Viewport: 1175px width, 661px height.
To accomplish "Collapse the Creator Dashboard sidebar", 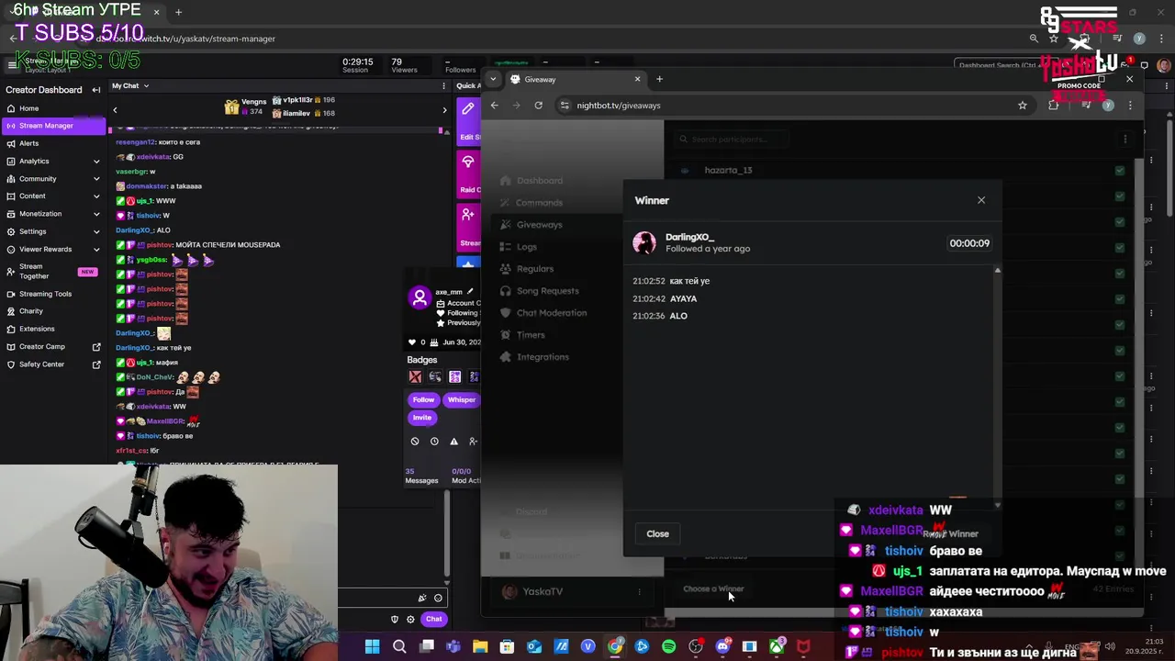I will pyautogui.click(x=95, y=90).
